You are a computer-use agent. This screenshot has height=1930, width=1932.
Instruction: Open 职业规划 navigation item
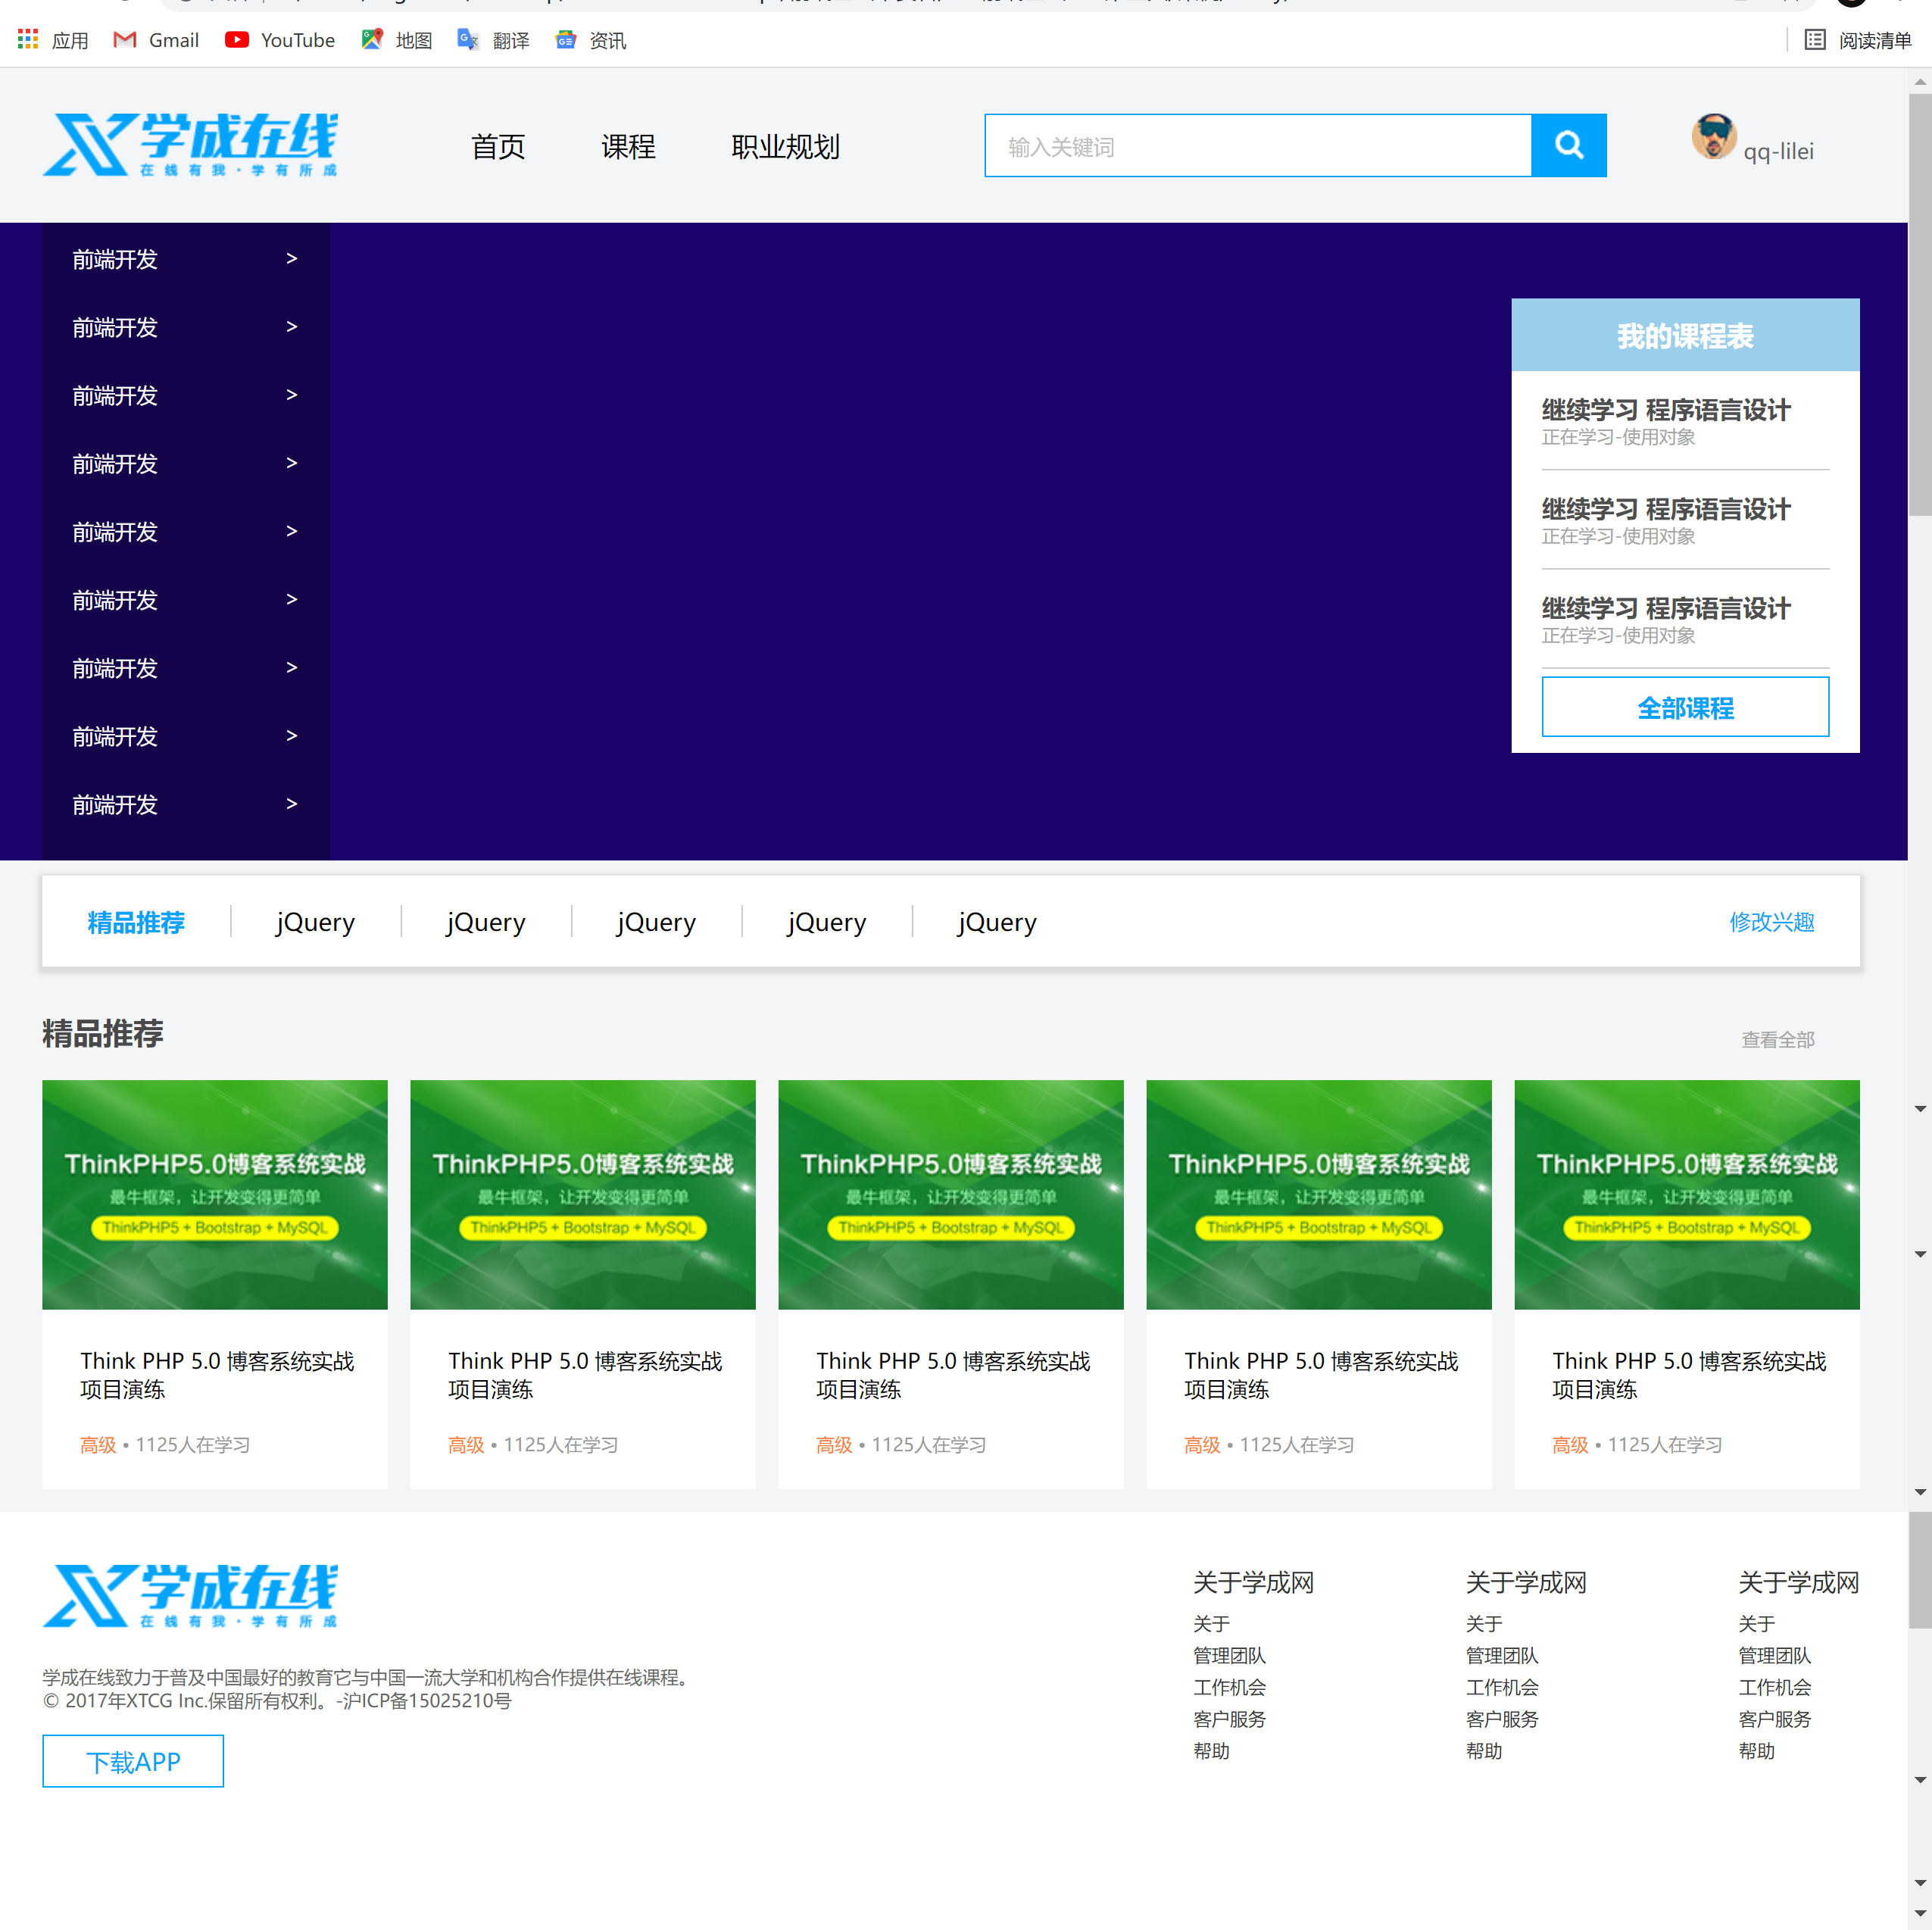click(785, 147)
